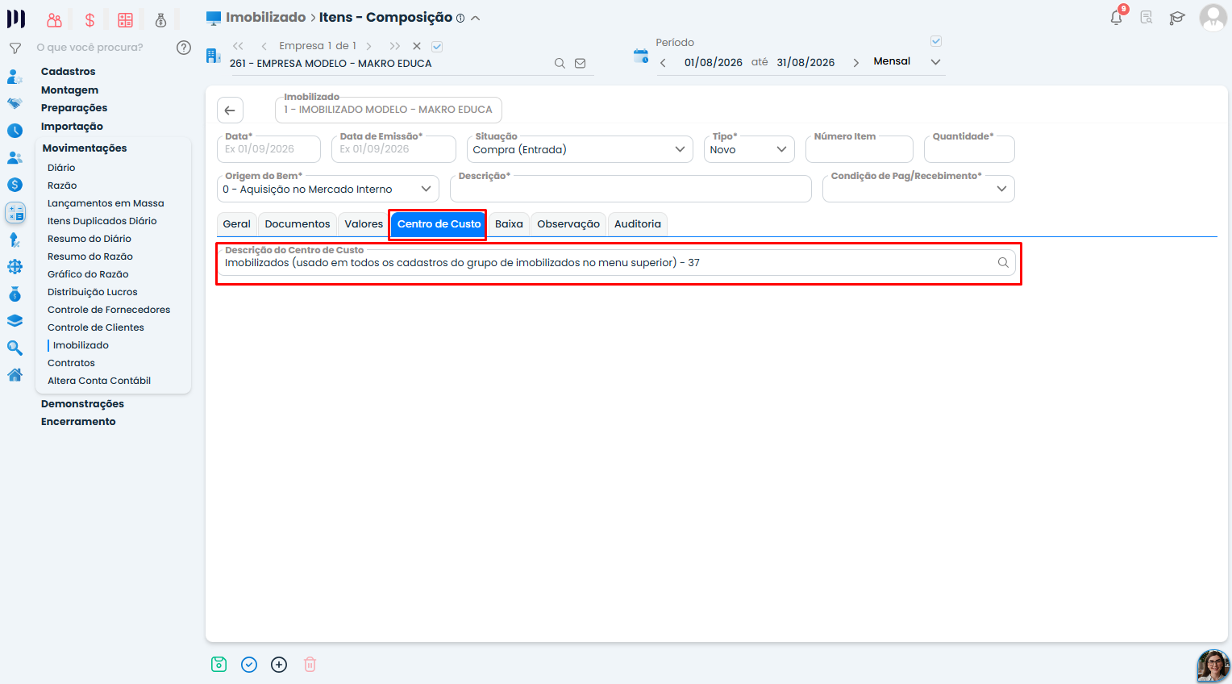This screenshot has width=1232, height=684.
Task: Switch to the Geral tab
Action: (237, 224)
